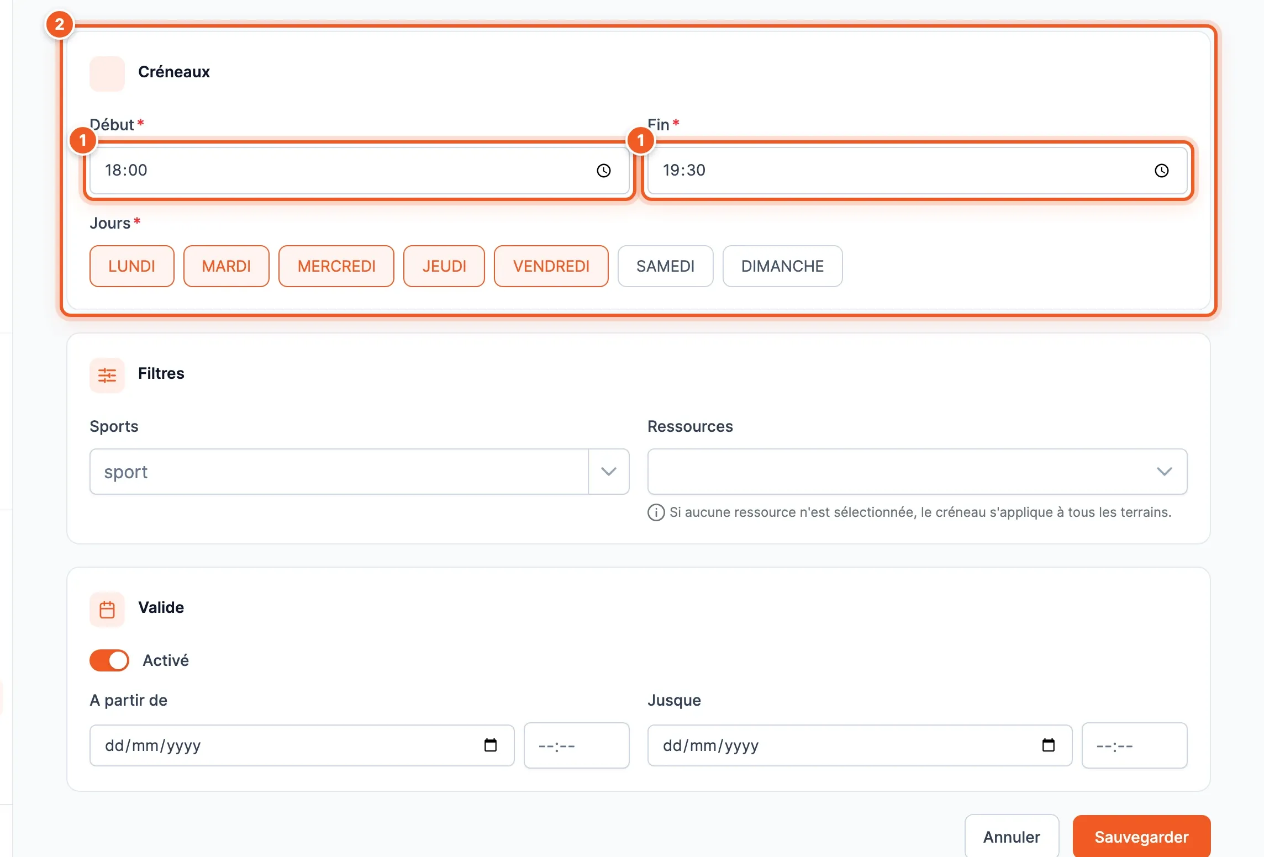Open the clock picker in Fin field
Image resolution: width=1264 pixels, height=857 pixels.
click(x=1161, y=171)
